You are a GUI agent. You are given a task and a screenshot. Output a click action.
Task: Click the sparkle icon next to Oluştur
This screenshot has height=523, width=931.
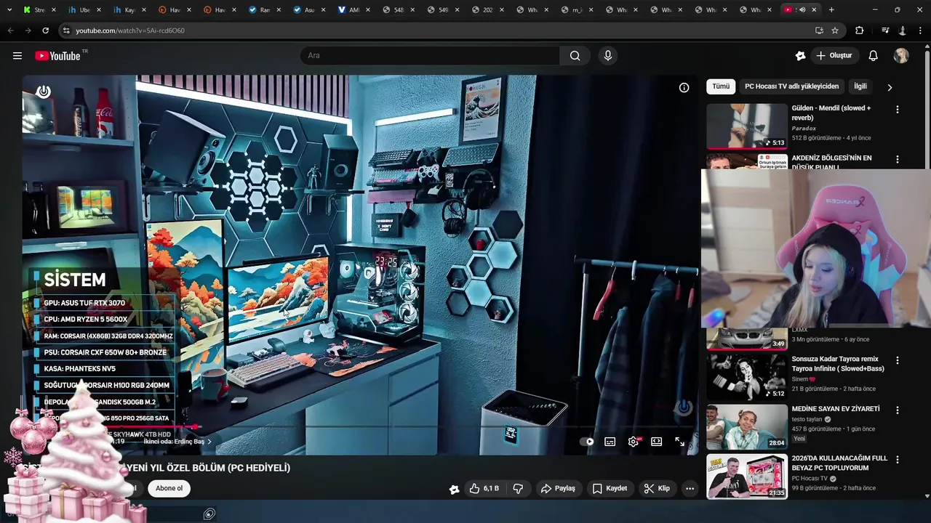[800, 56]
